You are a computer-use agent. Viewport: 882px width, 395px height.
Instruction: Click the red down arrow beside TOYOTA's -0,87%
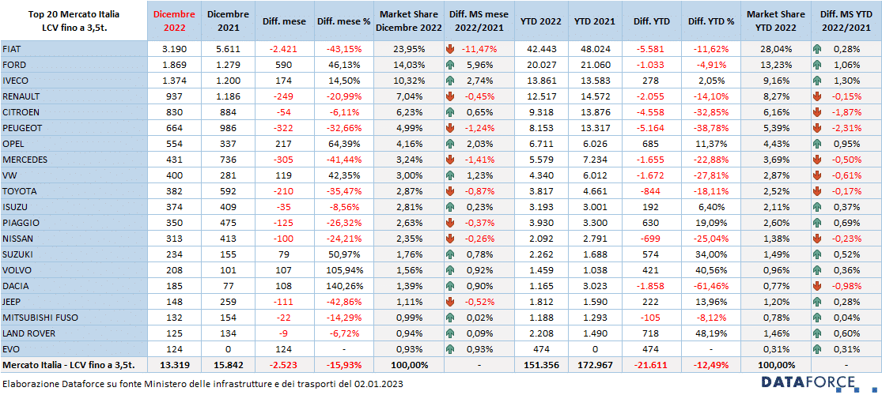451,191
